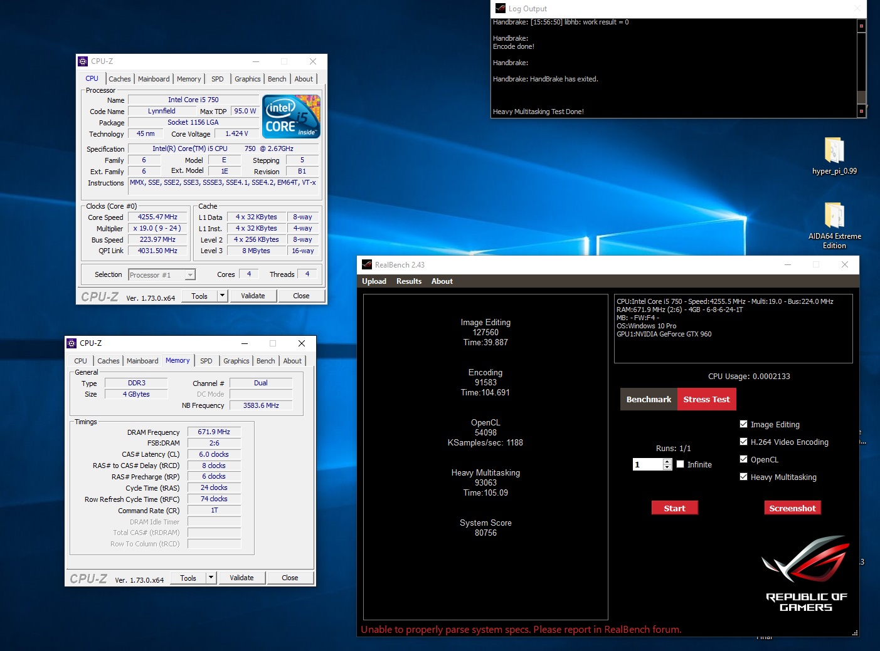880x651 pixels.
Task: Open Bench tab in lower CPU-Z window
Action: click(x=266, y=361)
